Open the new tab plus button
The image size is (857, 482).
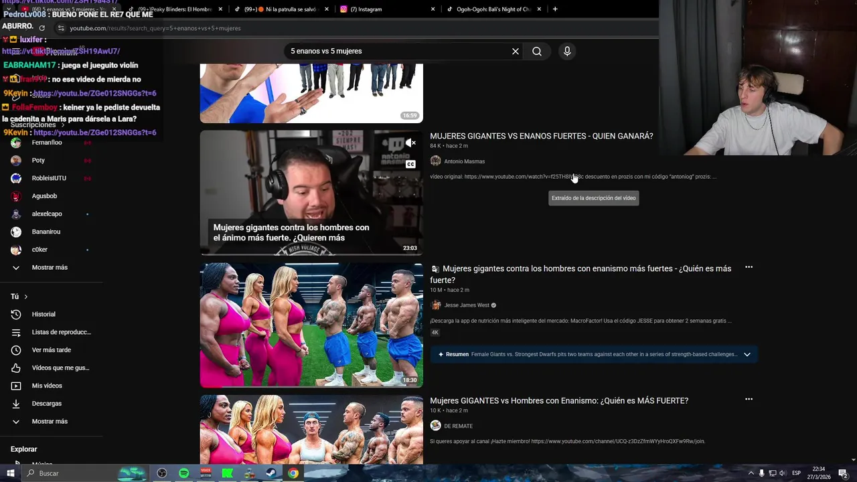555,9
